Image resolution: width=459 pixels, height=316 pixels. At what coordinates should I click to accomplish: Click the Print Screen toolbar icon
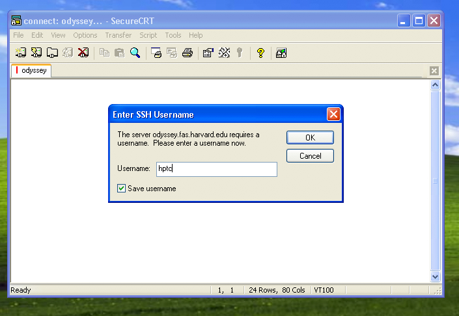pos(156,53)
